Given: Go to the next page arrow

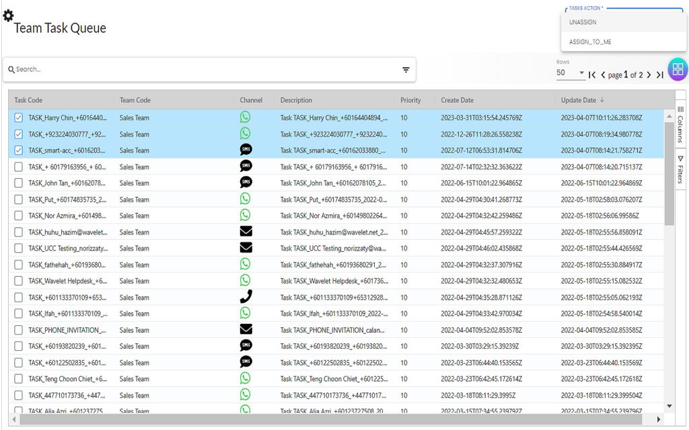Looking at the screenshot, I should (x=649, y=75).
